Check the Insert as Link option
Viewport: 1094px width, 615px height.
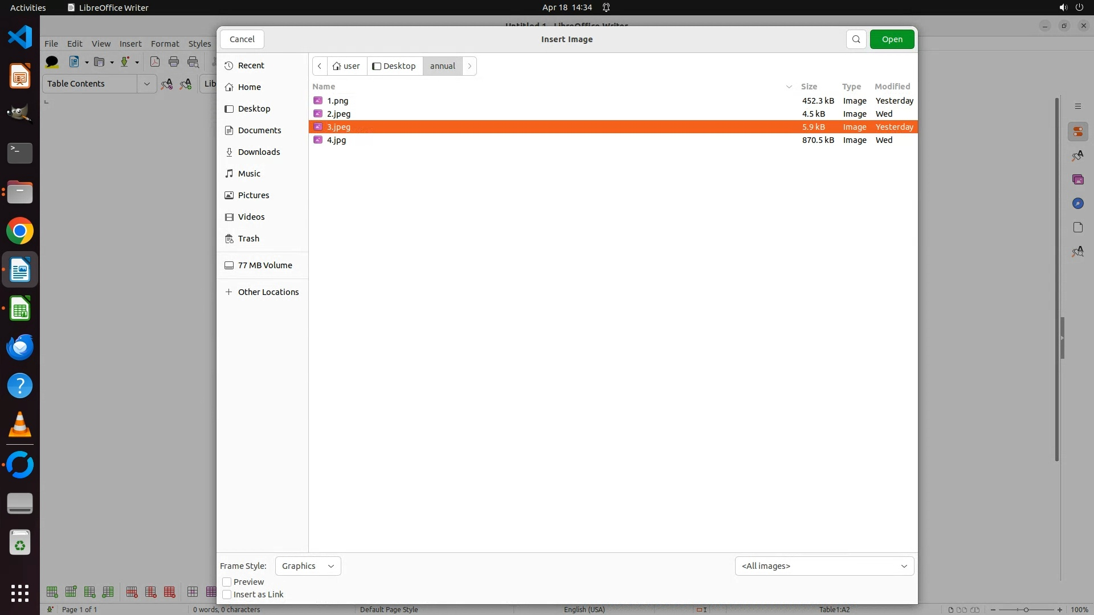(x=227, y=594)
